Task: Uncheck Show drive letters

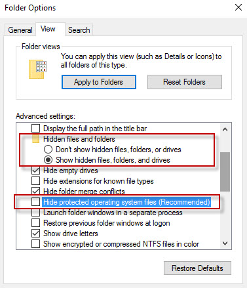Action: pos(35,234)
